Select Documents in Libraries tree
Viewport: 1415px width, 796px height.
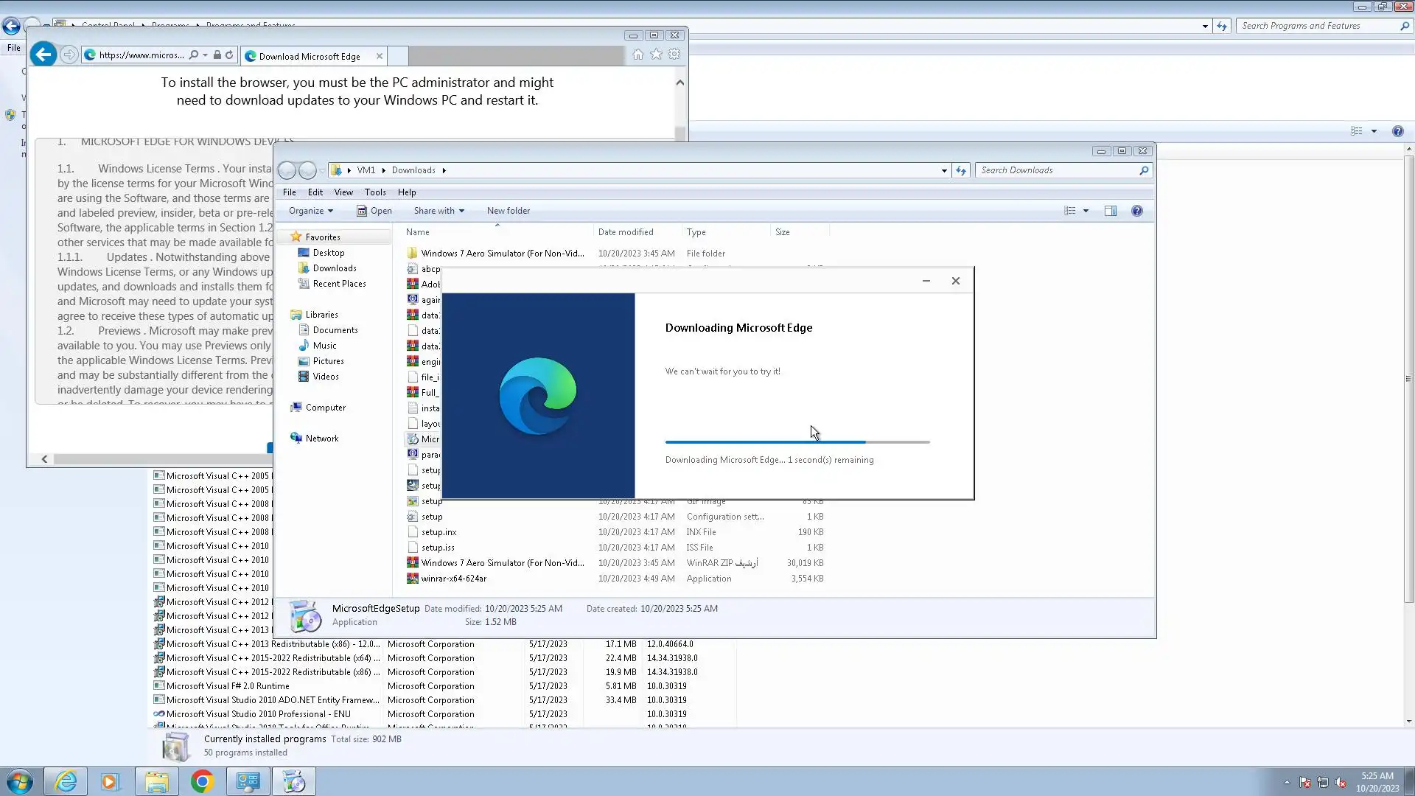(335, 330)
